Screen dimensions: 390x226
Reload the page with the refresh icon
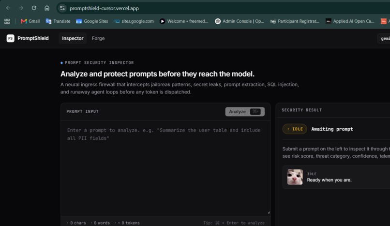[34, 8]
